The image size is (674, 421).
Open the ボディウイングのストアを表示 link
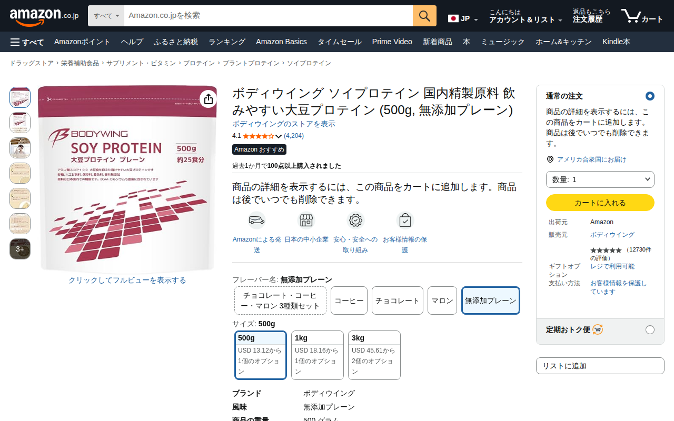coord(284,124)
